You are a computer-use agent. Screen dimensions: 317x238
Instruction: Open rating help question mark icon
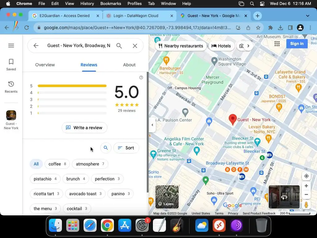point(141,77)
